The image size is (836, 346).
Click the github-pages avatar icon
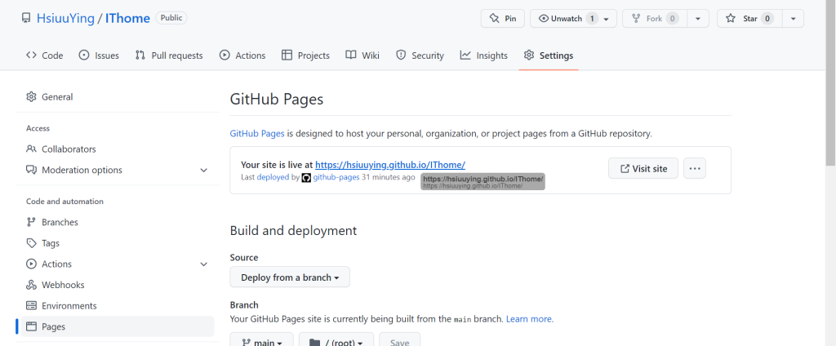point(306,178)
